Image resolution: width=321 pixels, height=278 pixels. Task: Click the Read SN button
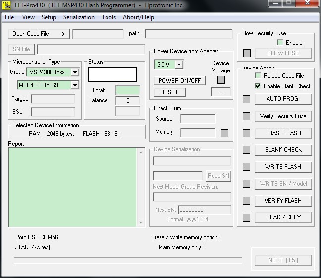tap(218, 176)
